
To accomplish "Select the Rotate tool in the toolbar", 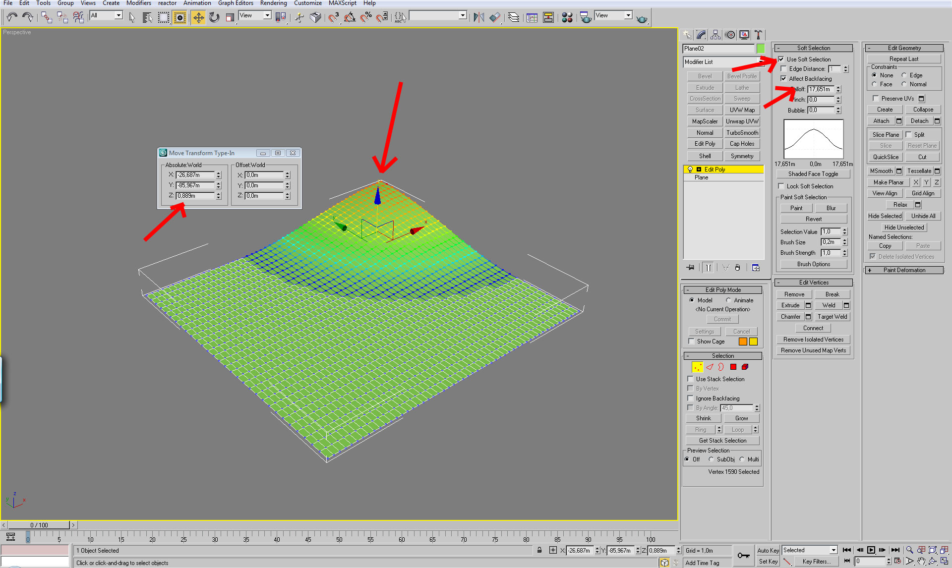I will pos(214,18).
